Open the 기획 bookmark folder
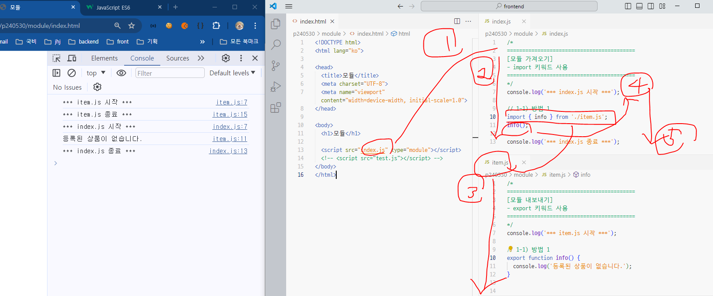713x296 pixels. (x=147, y=42)
